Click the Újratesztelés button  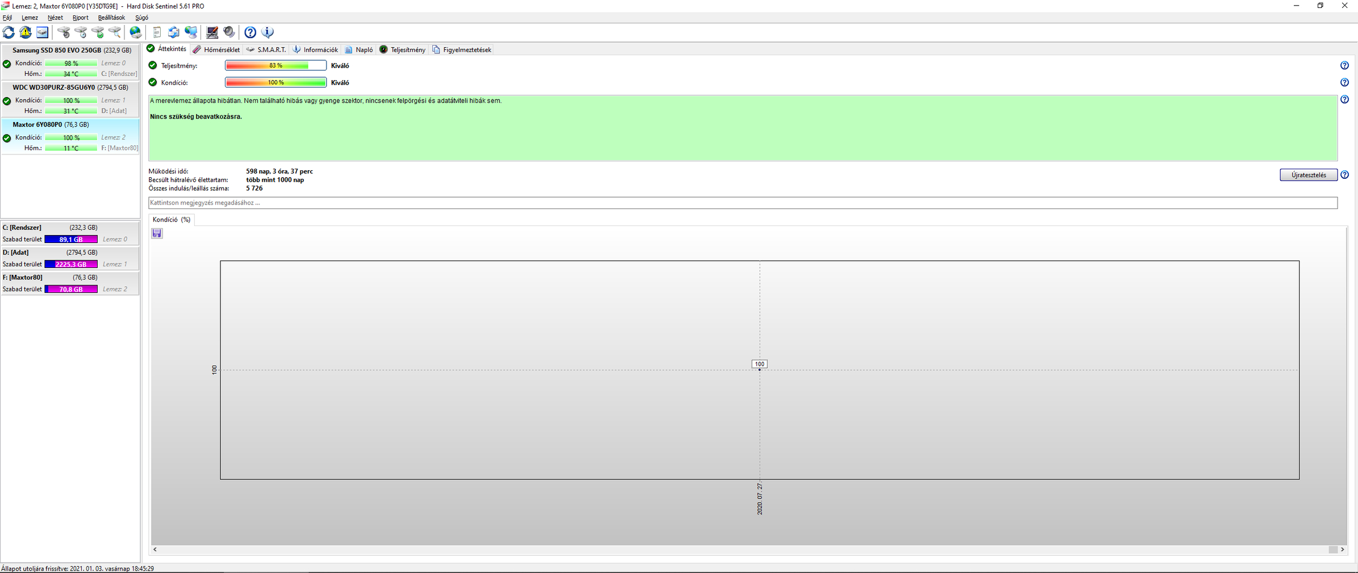[1309, 175]
